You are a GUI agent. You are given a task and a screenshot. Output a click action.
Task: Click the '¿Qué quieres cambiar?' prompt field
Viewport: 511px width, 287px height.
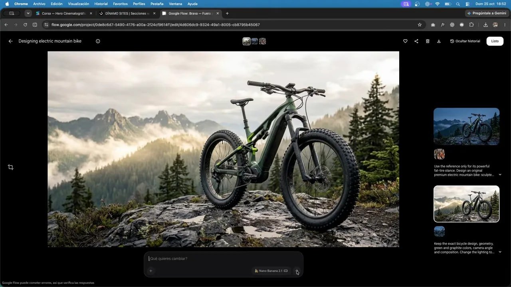(223, 259)
